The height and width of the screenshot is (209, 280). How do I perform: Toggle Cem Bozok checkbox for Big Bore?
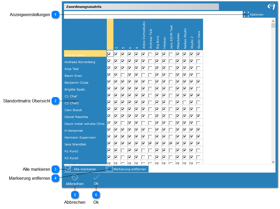pos(157,109)
